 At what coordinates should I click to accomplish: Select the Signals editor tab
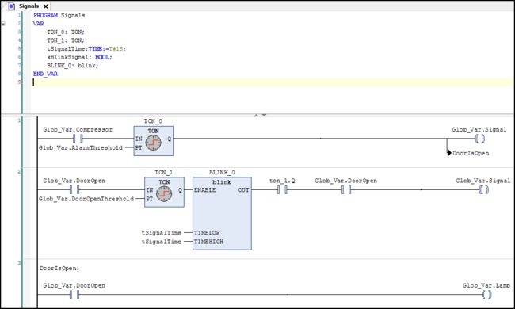(x=29, y=6)
